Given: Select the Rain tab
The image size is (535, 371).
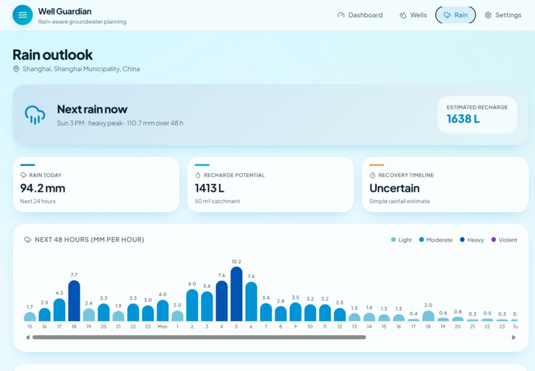Looking at the screenshot, I should click(x=455, y=15).
